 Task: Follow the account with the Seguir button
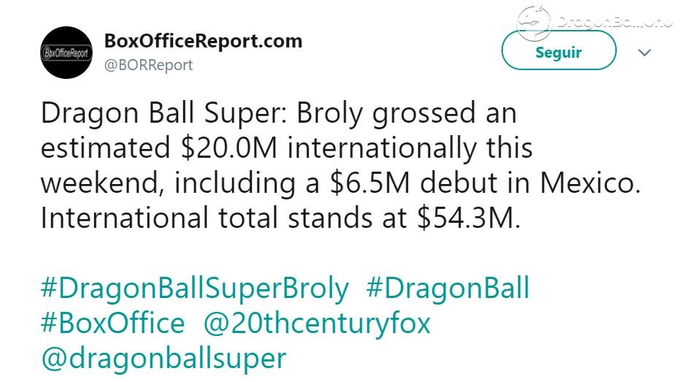point(558,52)
